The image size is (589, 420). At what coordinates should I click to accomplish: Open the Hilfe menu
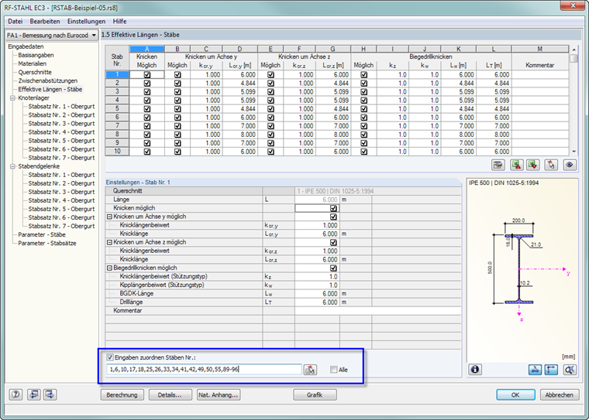pos(119,22)
